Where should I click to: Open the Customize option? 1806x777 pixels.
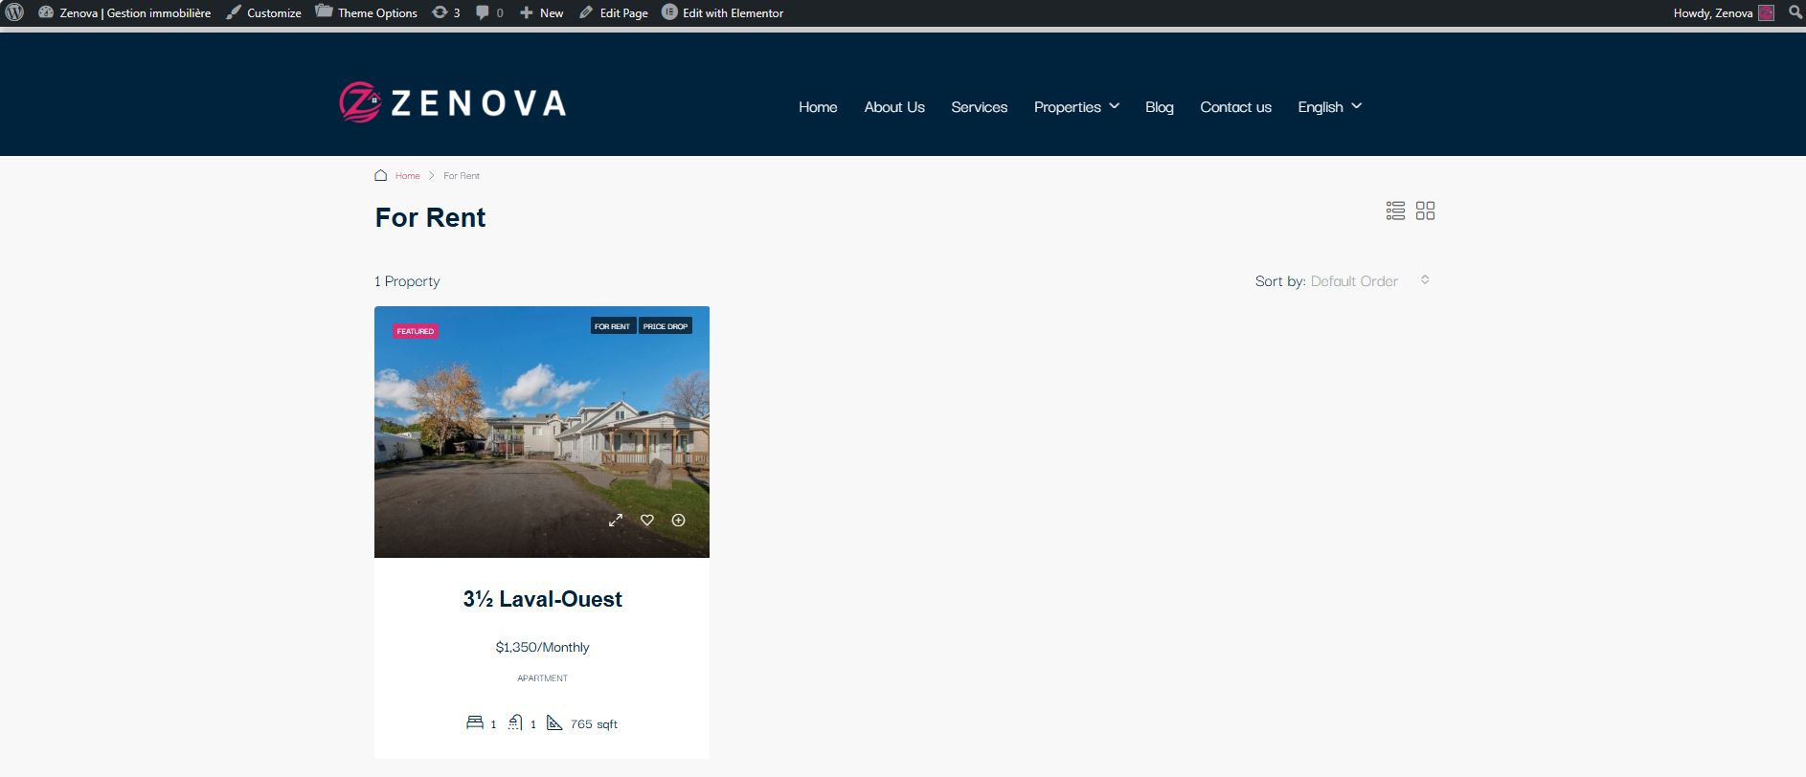point(263,12)
